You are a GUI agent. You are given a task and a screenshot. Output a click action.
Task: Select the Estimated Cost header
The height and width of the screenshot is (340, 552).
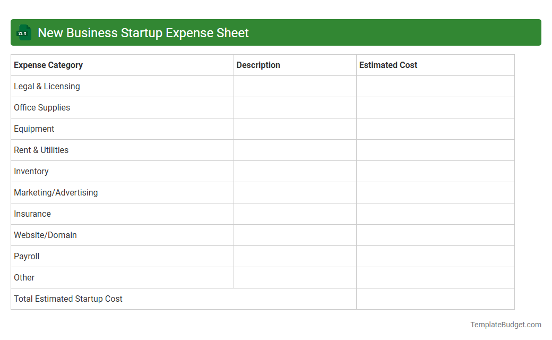tap(388, 65)
